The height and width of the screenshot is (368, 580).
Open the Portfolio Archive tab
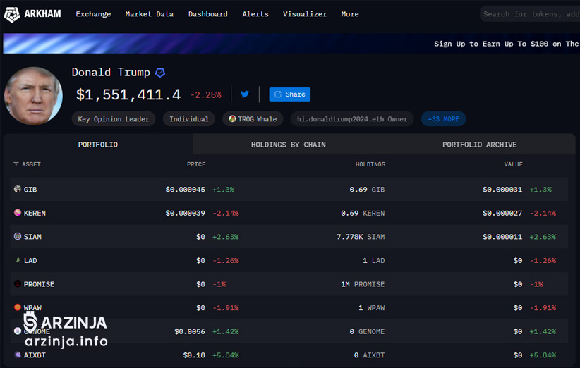point(480,145)
